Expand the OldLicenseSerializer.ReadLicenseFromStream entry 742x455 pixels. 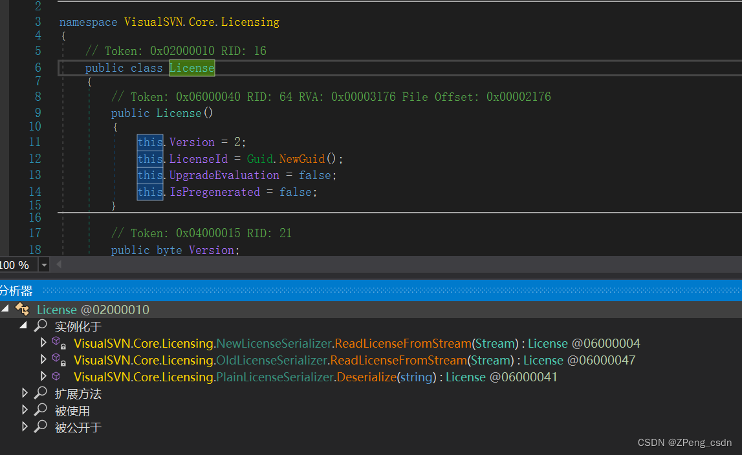coord(43,359)
